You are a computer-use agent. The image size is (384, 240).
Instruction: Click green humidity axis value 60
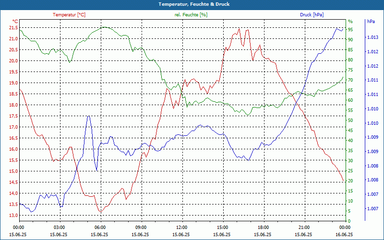click(x=350, y=100)
